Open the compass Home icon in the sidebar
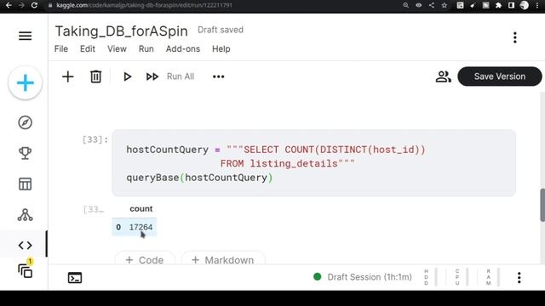Screen dimensions: 545x306 point(25,122)
